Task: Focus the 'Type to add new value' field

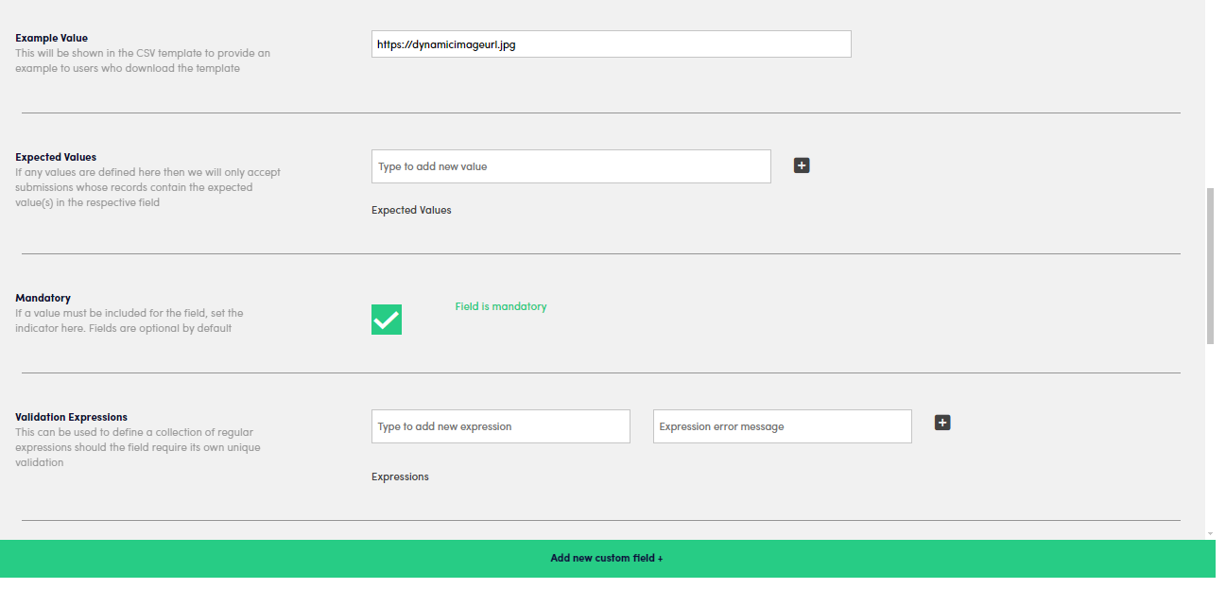Action: pos(571,166)
